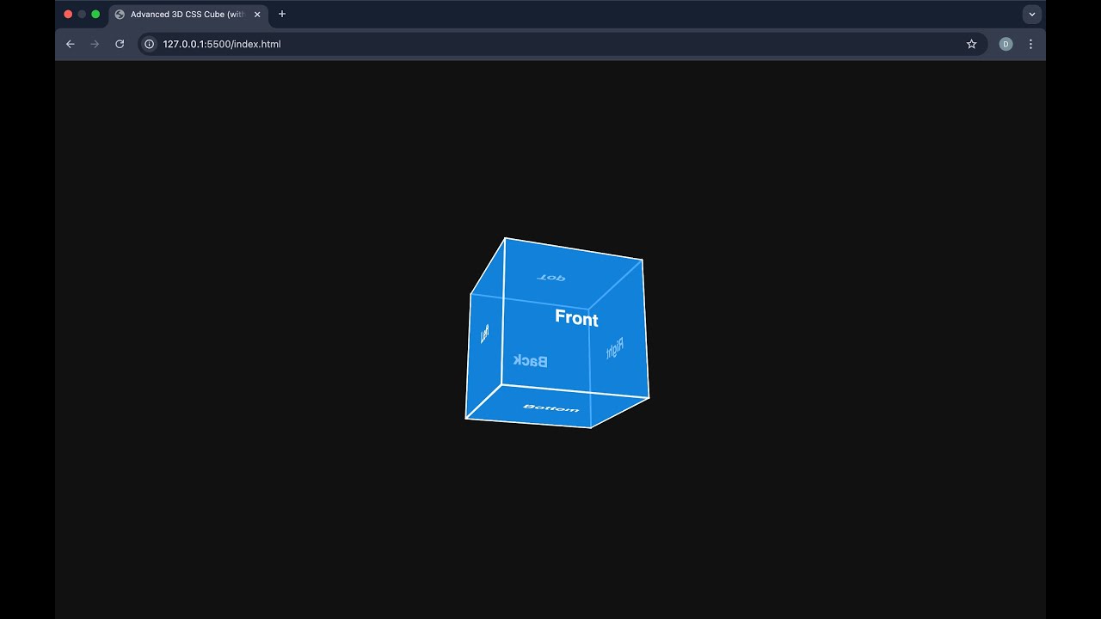Reload the current page

[120, 44]
